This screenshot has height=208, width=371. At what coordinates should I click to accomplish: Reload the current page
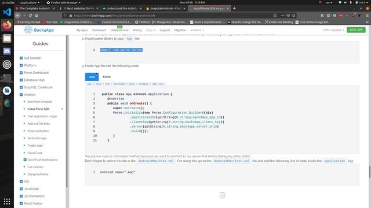tap(30, 16)
